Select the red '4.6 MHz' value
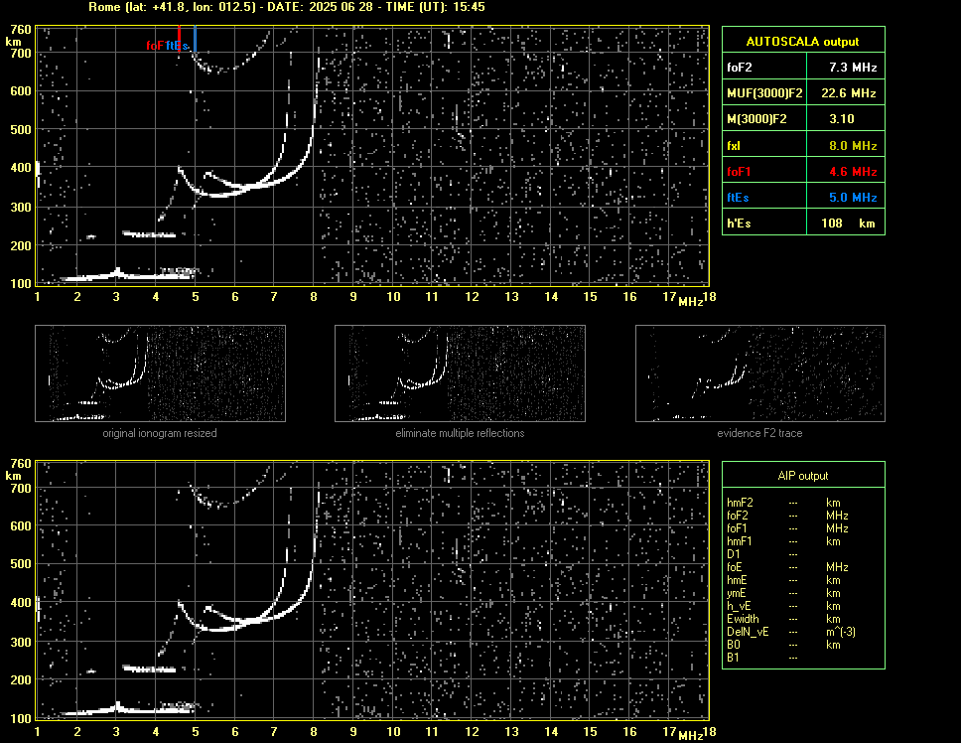This screenshot has height=743, width=961. [853, 172]
